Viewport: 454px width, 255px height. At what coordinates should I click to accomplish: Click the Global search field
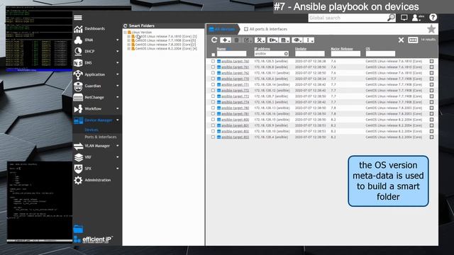348,18
